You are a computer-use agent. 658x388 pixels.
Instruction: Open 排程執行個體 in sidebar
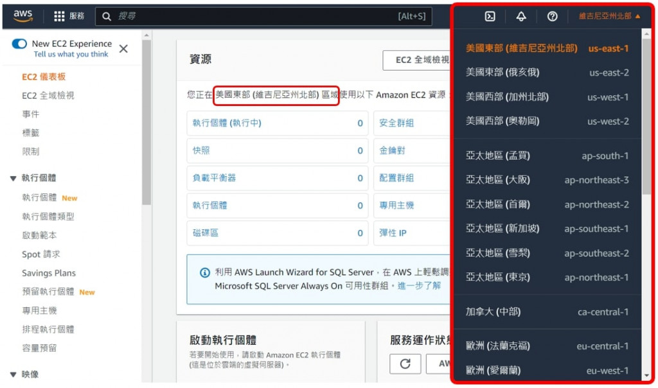tap(48, 330)
